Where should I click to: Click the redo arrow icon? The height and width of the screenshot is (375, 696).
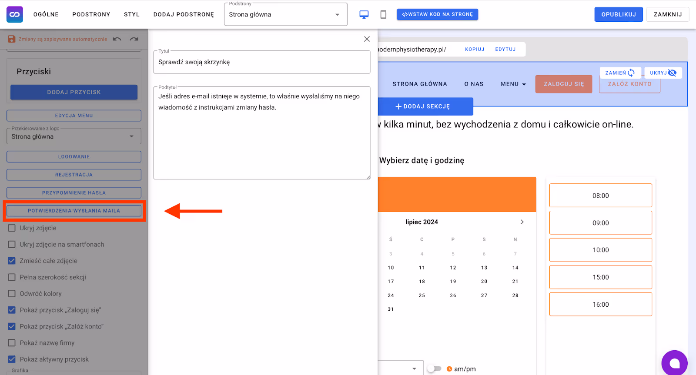pos(134,39)
